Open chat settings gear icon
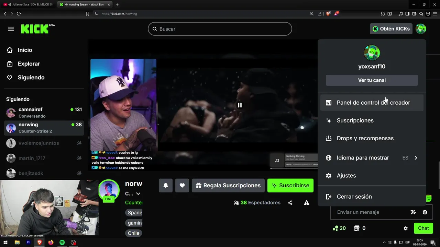The image size is (440, 247). (x=406, y=228)
